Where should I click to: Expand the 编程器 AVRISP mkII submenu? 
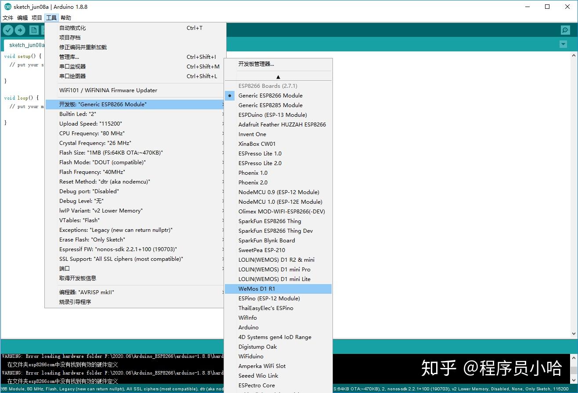(222, 292)
